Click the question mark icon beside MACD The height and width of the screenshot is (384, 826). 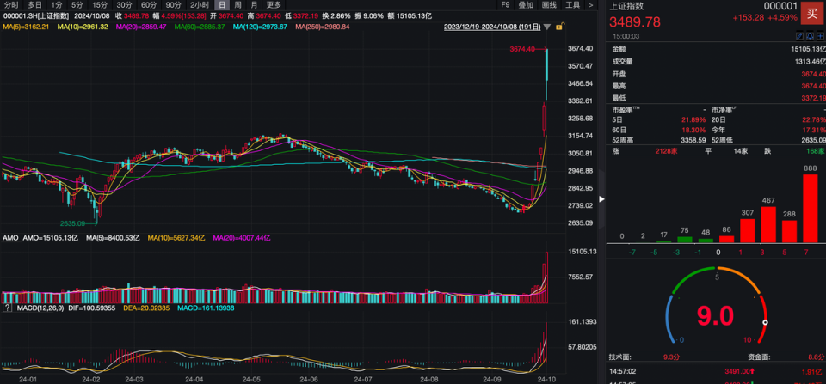(9, 308)
